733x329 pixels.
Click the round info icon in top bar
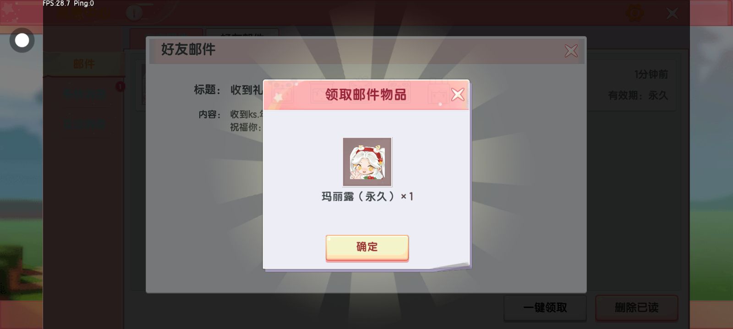[x=134, y=13]
